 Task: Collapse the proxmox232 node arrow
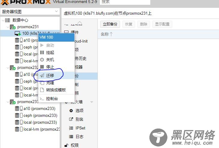coord(8,68)
